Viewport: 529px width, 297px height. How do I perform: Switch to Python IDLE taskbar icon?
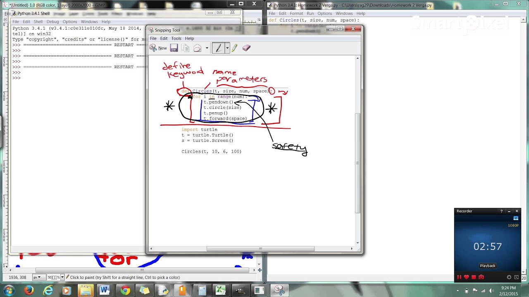(163, 290)
